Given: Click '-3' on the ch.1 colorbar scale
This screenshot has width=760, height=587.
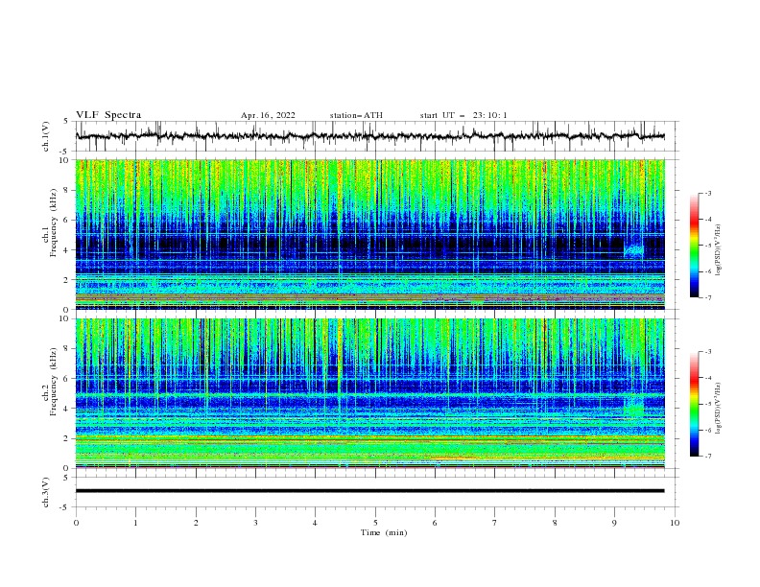Looking at the screenshot, I should [707, 193].
